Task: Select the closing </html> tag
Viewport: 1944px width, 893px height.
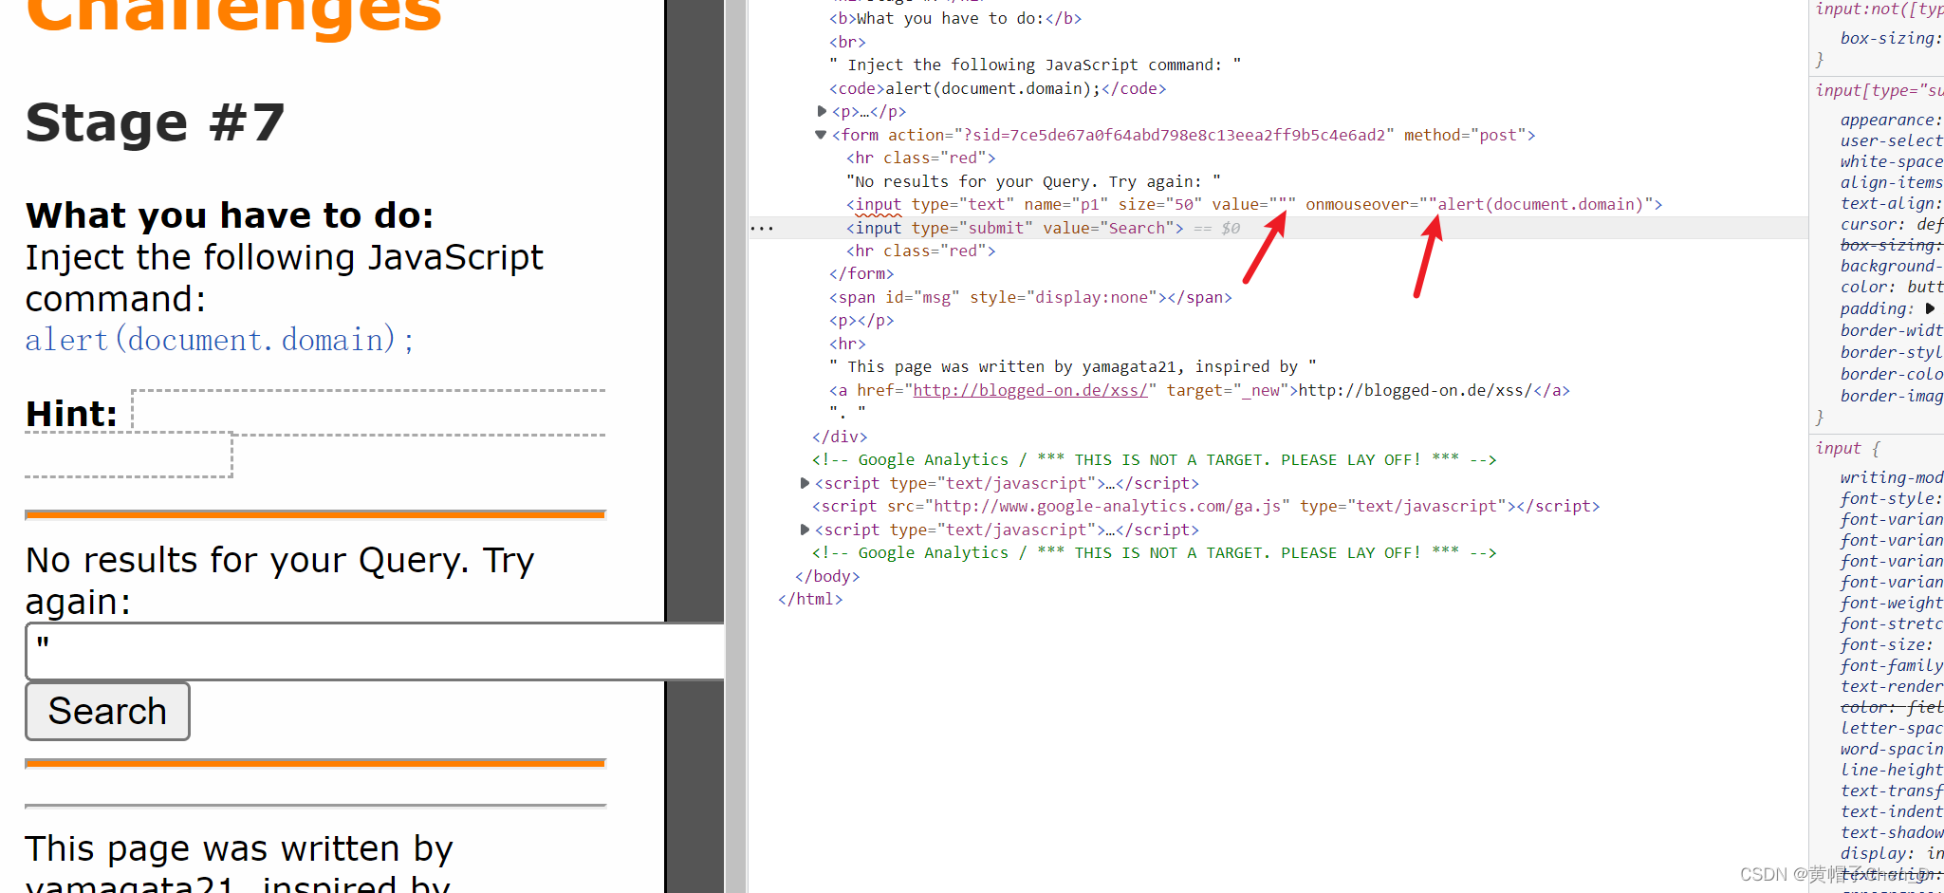Action: [x=810, y=599]
